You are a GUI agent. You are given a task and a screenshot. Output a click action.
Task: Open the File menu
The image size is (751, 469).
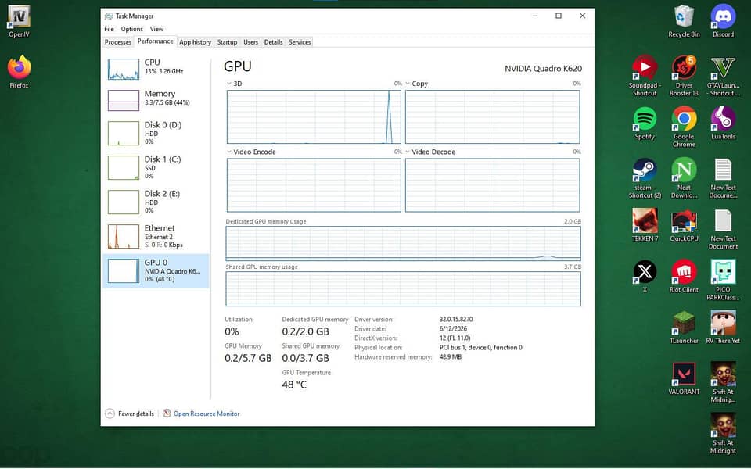click(110, 29)
